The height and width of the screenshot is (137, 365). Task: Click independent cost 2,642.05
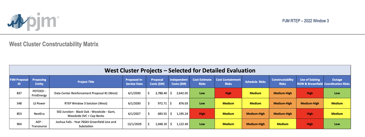click(179, 93)
